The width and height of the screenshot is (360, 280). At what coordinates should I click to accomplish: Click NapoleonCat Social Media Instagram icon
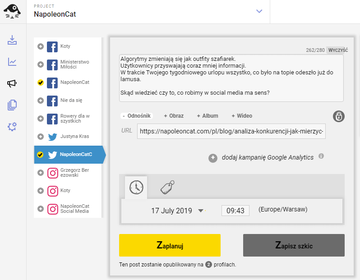tap(53, 209)
